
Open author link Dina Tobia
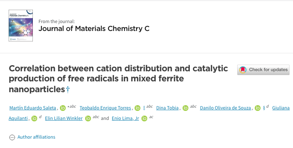[x=167, y=108]
